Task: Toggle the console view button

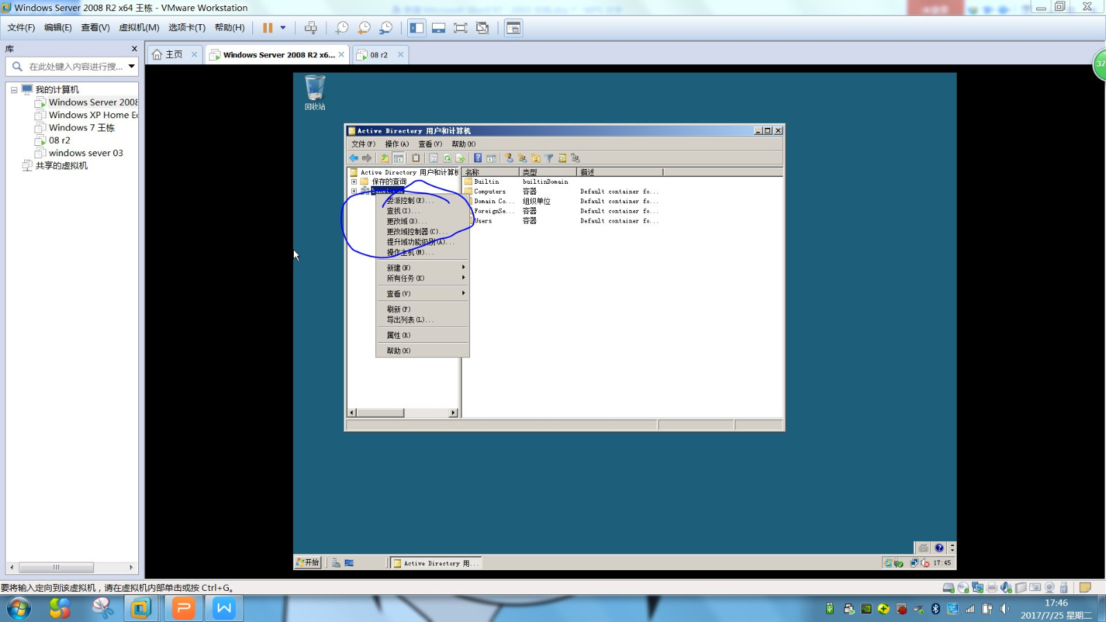Action: (x=514, y=28)
